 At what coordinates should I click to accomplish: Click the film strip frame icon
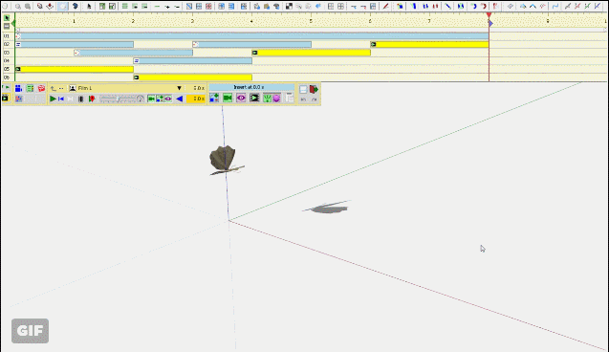(x=80, y=99)
